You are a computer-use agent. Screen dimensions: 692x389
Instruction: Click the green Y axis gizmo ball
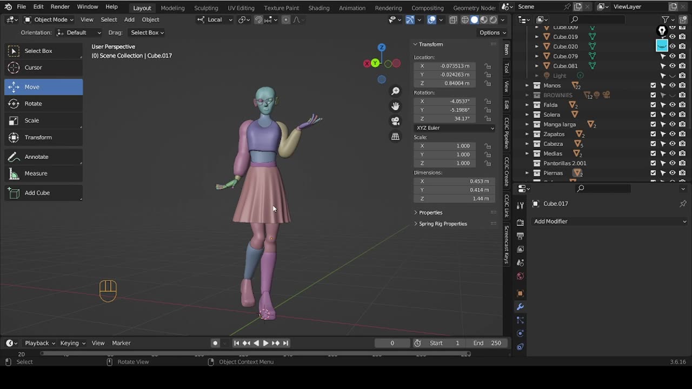point(375,63)
